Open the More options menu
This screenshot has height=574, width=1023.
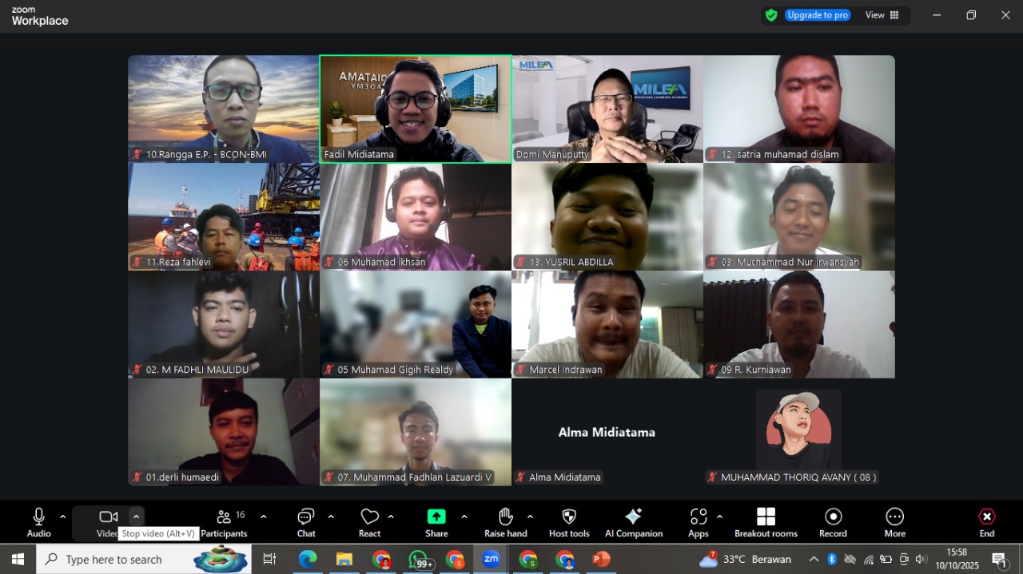(x=894, y=522)
